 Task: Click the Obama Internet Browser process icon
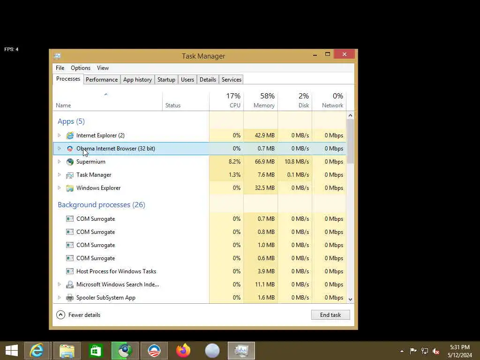pos(70,149)
